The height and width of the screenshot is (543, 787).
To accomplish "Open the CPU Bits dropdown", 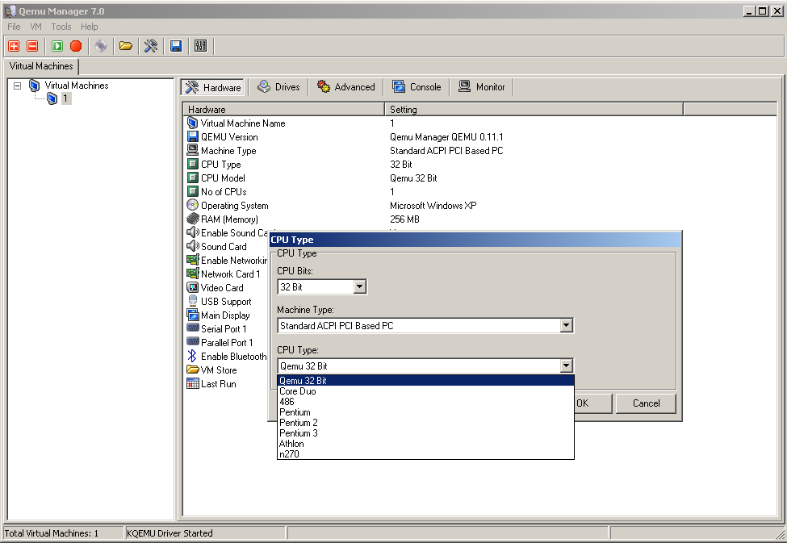I will click(360, 286).
